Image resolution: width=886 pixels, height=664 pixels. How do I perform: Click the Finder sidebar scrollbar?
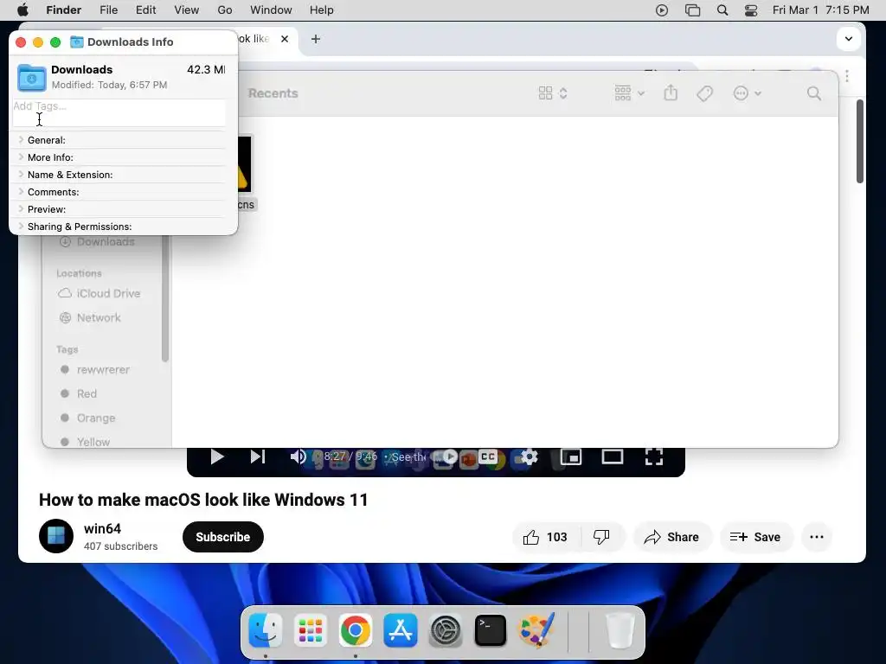click(165, 298)
